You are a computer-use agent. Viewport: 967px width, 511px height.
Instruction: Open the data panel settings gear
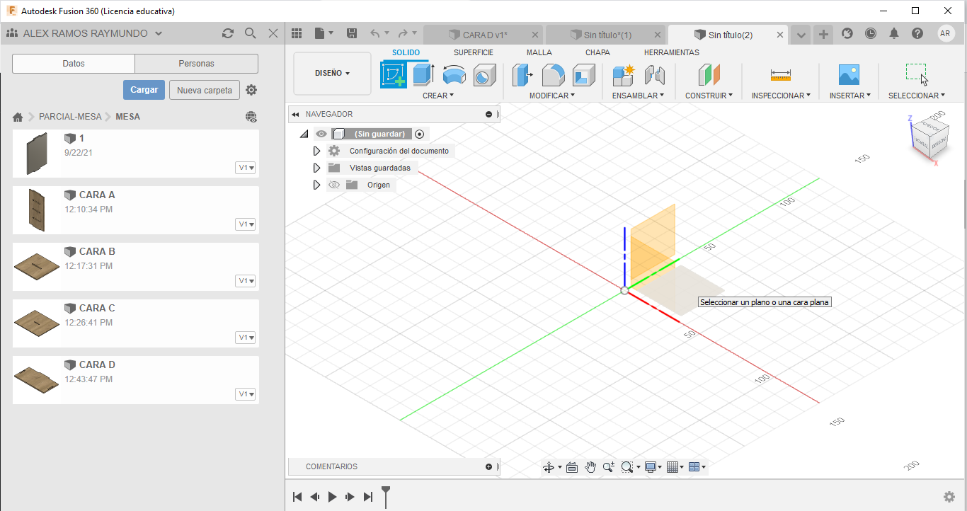251,90
